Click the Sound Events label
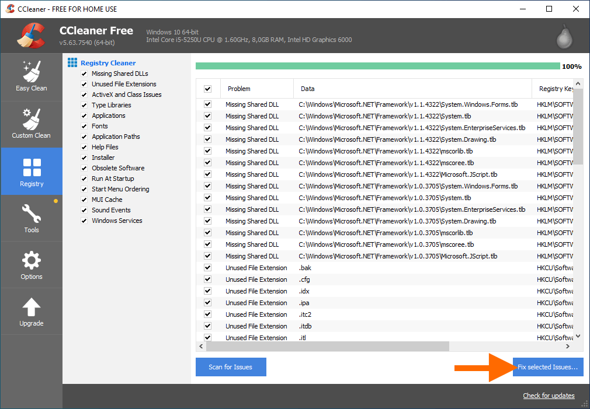Screen dimensions: 590x409 [x=111, y=210]
